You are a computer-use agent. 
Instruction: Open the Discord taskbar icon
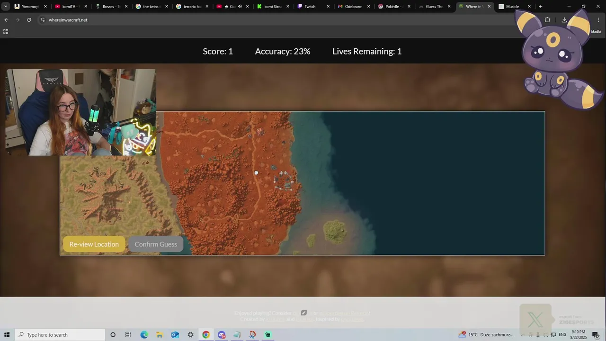(222, 335)
